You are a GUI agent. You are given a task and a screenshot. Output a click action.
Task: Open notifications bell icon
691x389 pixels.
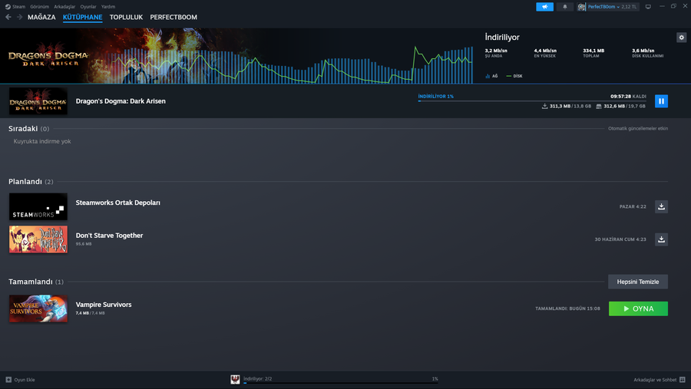point(564,7)
